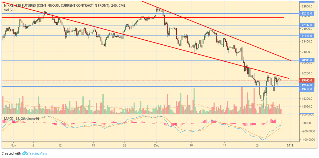
Task: Click the TradingView cloud logo icon
Action: click(x=25, y=153)
